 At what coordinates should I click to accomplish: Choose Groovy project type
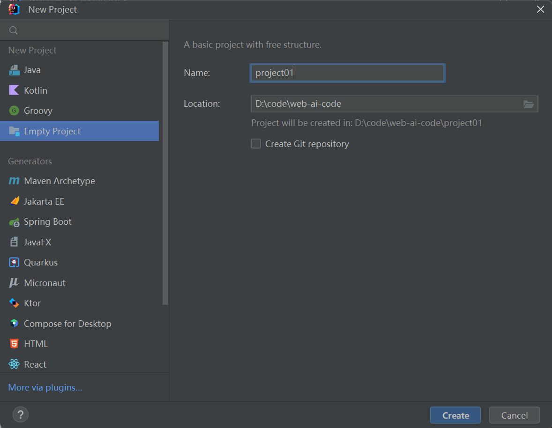(80, 111)
